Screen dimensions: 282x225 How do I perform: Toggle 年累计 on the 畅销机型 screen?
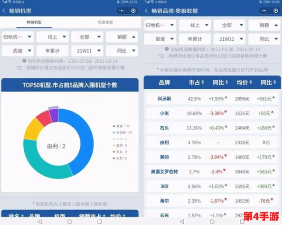[53, 51]
